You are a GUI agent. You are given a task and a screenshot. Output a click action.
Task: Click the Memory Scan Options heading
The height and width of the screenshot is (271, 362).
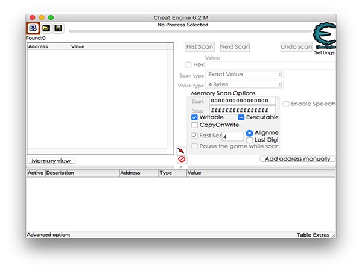coord(223,93)
